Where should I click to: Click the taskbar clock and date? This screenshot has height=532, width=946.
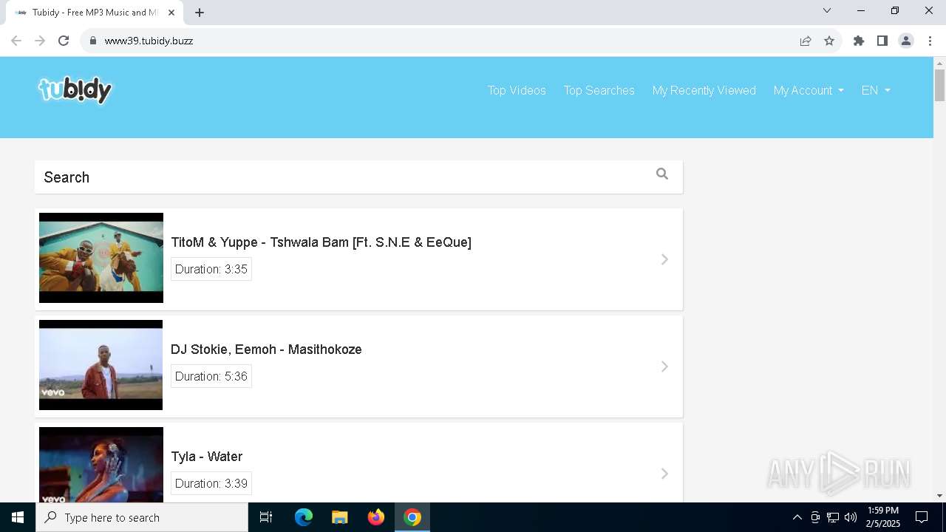883,517
